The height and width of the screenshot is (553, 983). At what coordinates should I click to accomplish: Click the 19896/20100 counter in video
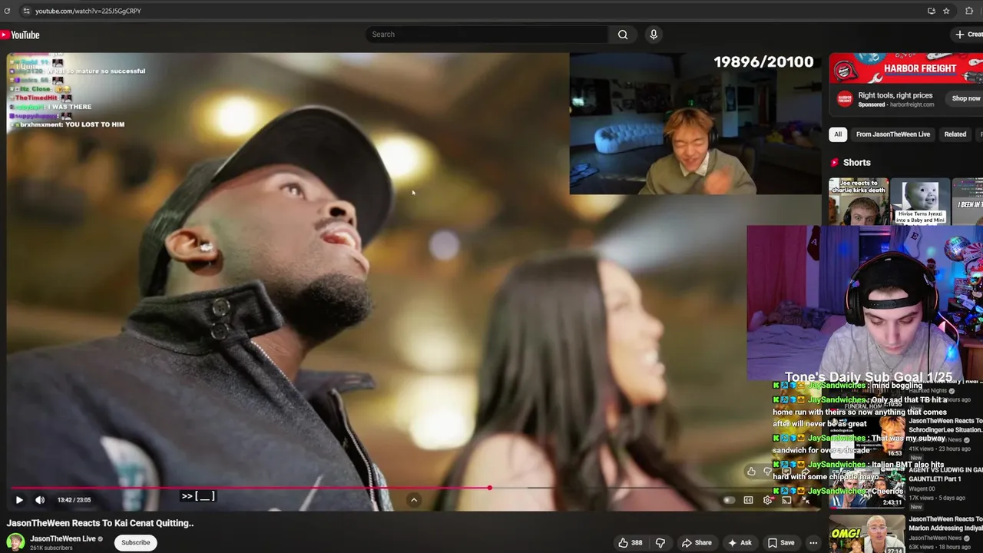[x=763, y=62]
